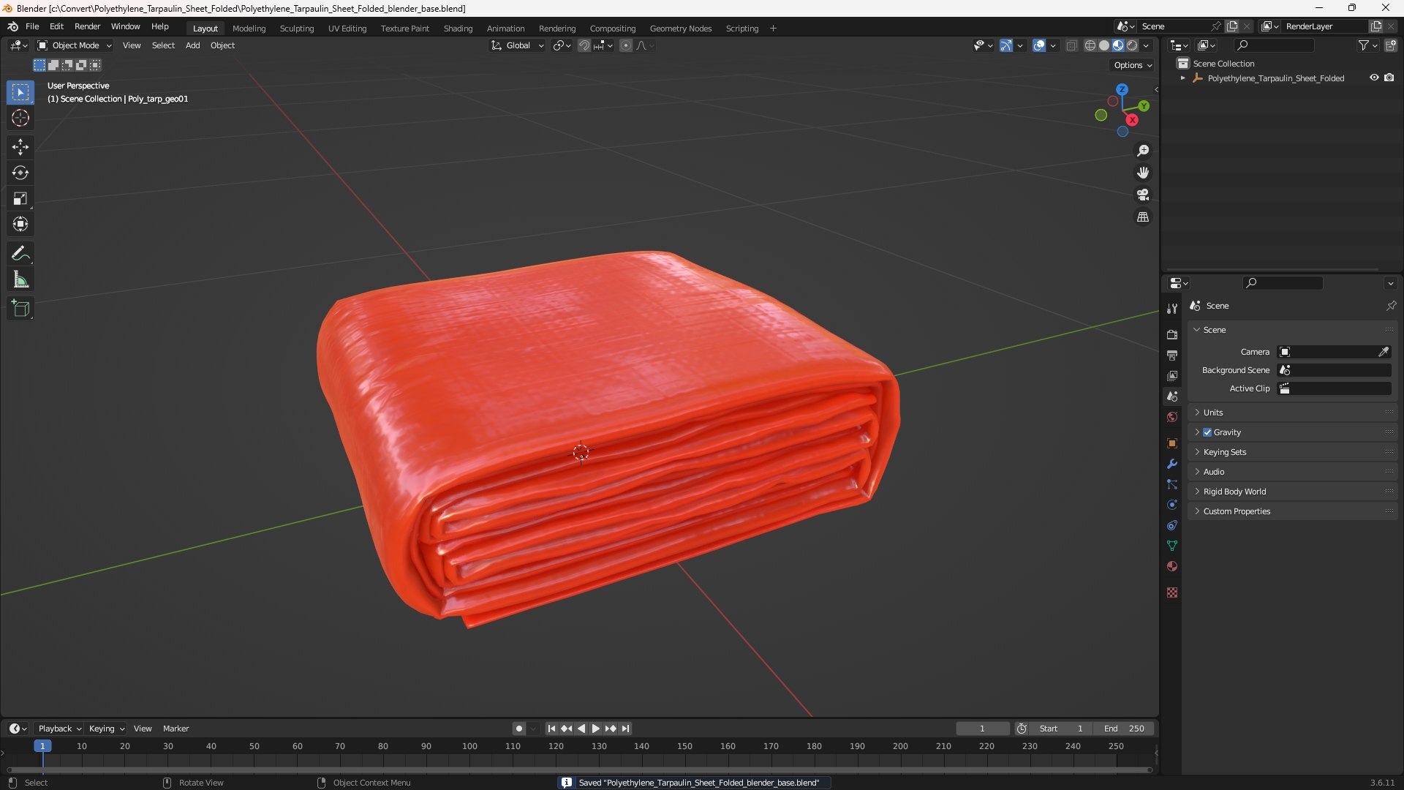The height and width of the screenshot is (790, 1404).
Task: Select the Measure tool
Action: 20,279
